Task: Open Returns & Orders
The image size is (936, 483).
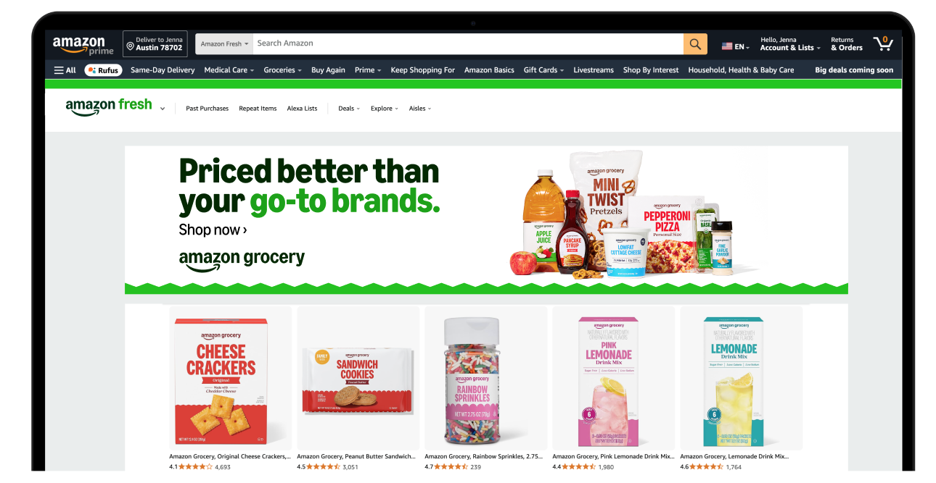Action: point(847,44)
